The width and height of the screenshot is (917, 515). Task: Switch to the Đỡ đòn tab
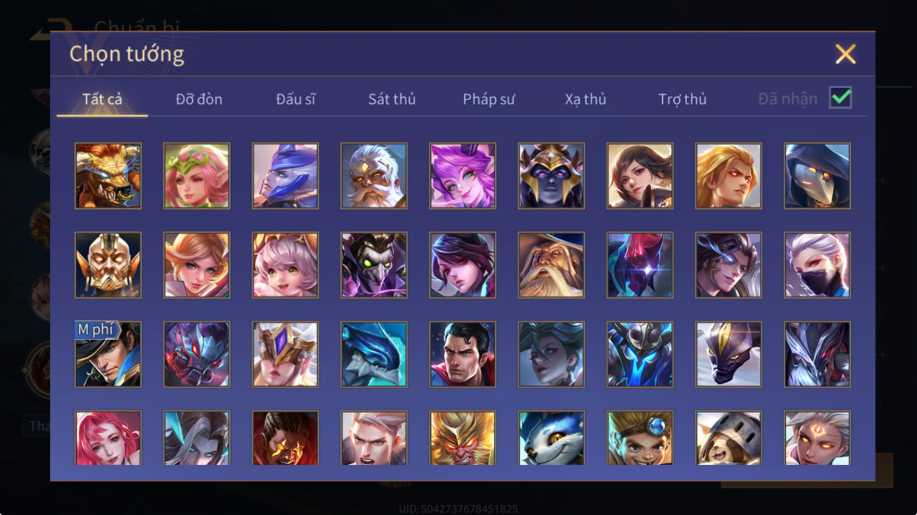pos(199,99)
